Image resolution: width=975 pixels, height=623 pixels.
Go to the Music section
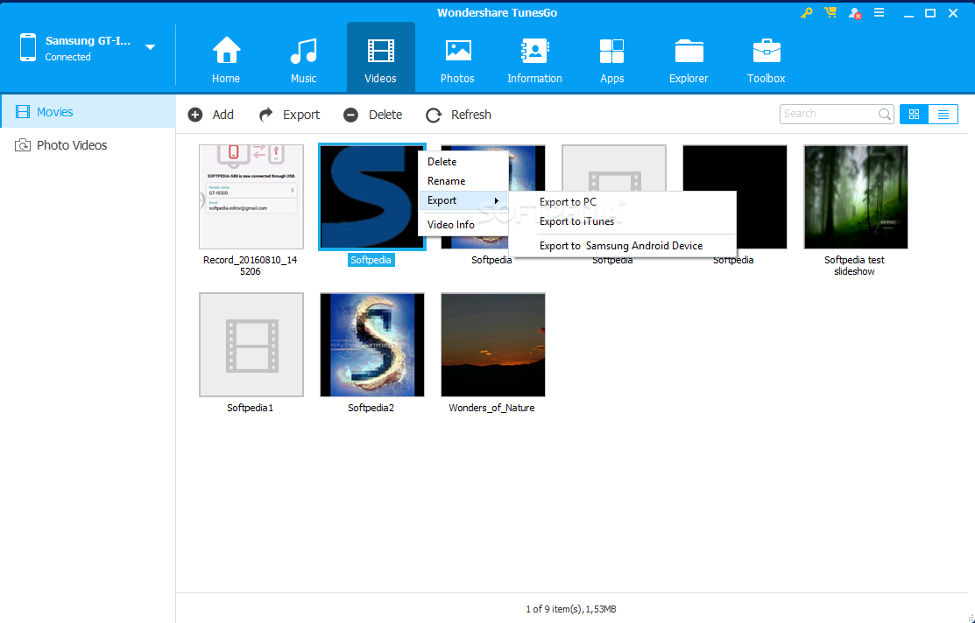click(303, 59)
